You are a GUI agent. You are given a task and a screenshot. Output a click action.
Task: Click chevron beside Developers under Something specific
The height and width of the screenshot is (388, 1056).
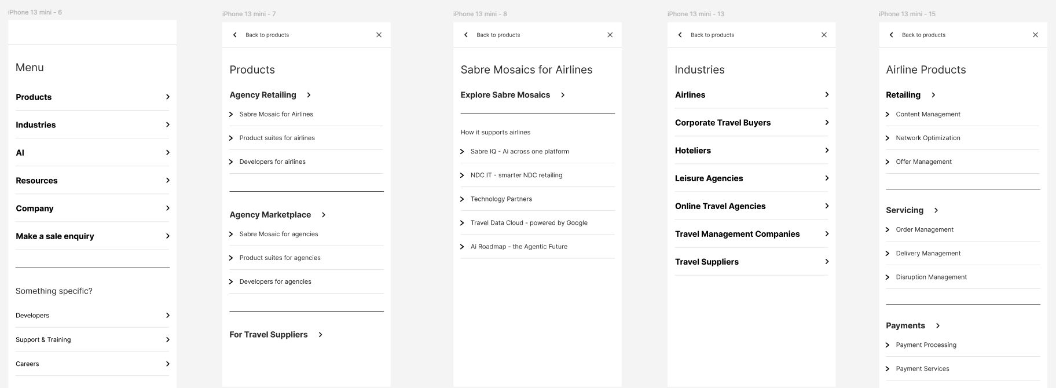point(167,316)
